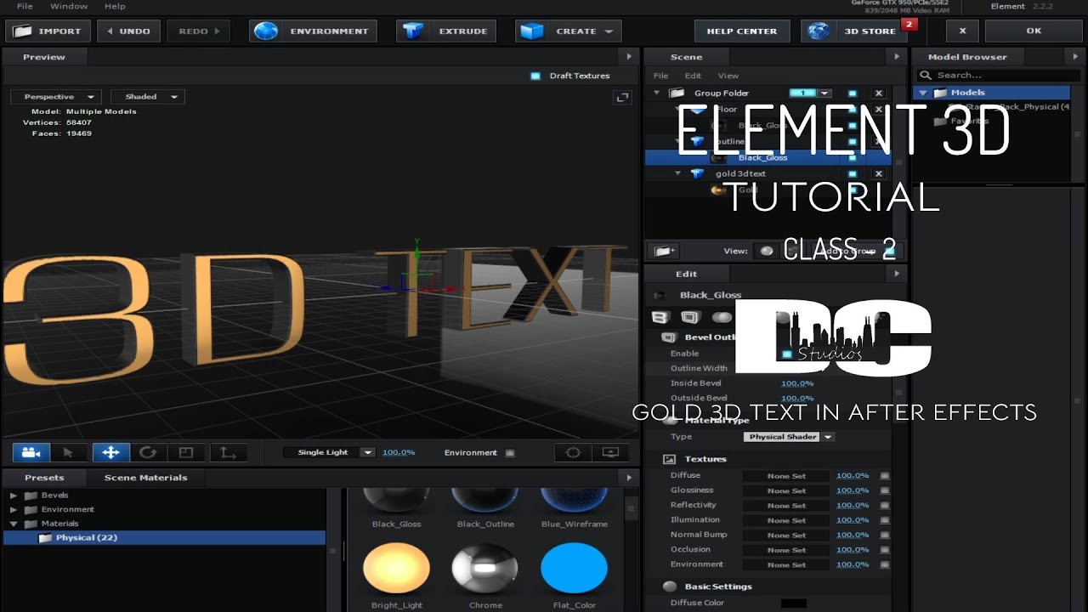Toggle the Diffuse texture checkbox
The height and width of the screenshot is (612, 1088).
pyautogui.click(x=885, y=476)
